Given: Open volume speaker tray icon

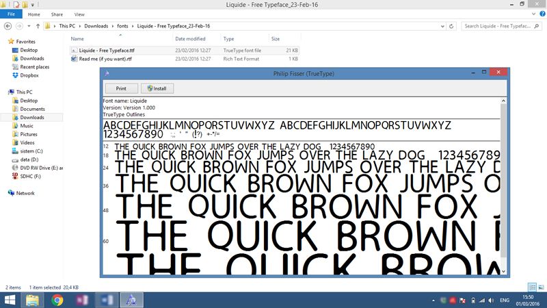Looking at the screenshot, I should pos(491,300).
